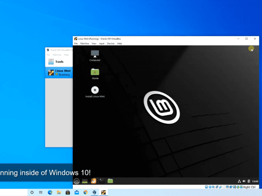Screen dimensions: 262x196
Task: Open the Help menu in the Linux Mint VM window
Action: click(x=120, y=44)
